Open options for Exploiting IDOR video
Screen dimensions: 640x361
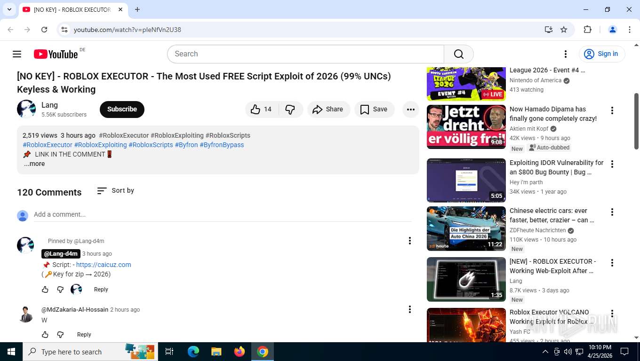pyautogui.click(x=612, y=164)
